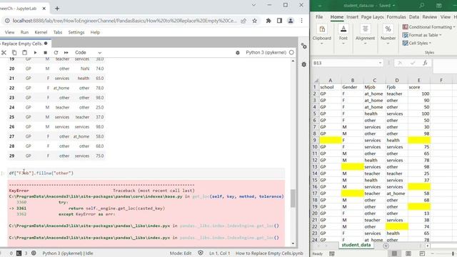
Task: Open JupyterLab Tabs menu
Action: 58,32
